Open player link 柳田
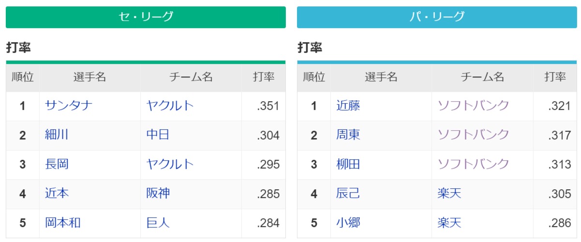The width and height of the screenshot is (581, 242). (348, 164)
